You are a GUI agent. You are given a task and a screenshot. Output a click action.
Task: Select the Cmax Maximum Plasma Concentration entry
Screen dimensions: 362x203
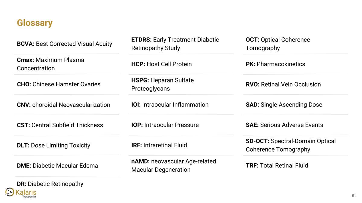point(51,64)
